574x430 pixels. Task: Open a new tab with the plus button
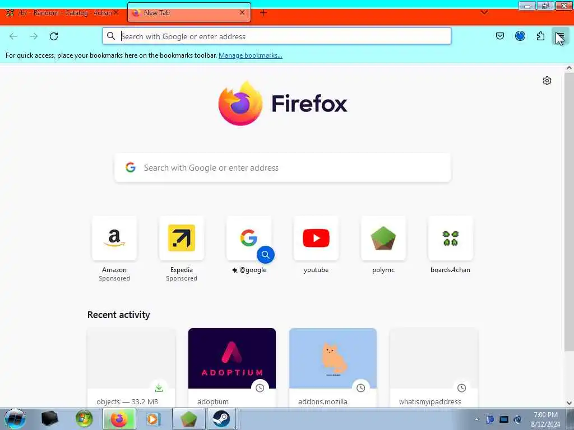tap(263, 13)
